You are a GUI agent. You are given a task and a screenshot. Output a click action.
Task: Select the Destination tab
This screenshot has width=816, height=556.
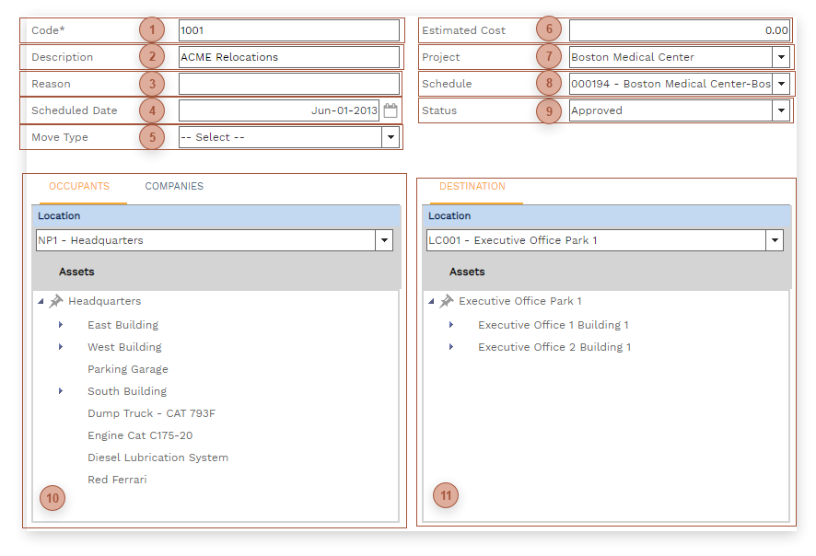(472, 187)
